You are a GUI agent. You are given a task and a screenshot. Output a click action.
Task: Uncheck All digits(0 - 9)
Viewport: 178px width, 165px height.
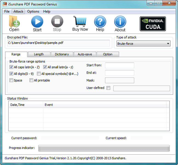[11, 74]
